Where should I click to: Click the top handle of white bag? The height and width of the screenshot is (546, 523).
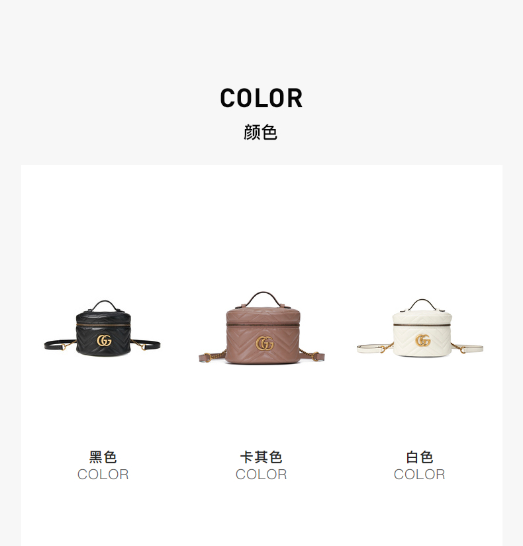(x=422, y=304)
